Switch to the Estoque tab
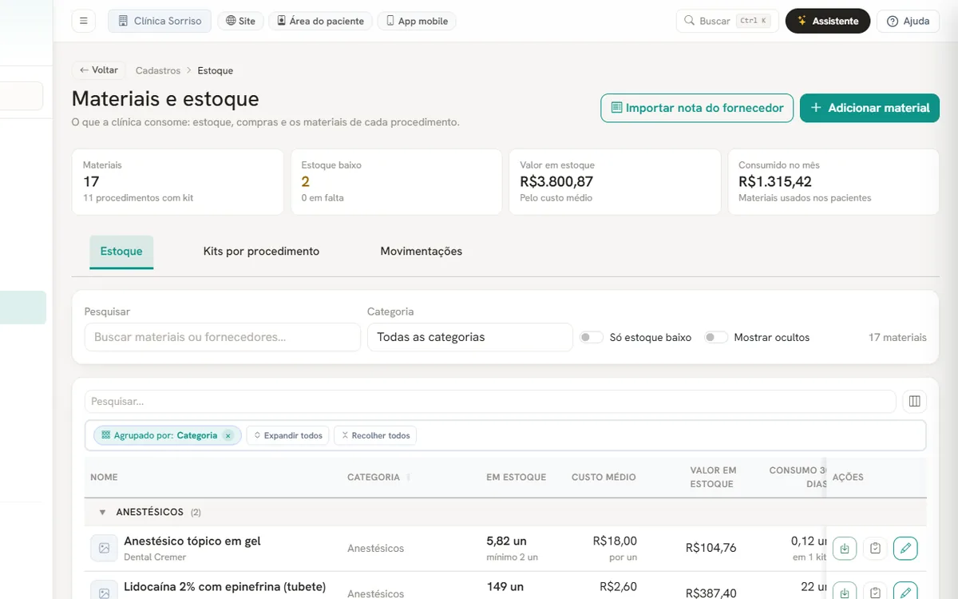This screenshot has height=599, width=958. coord(121,252)
